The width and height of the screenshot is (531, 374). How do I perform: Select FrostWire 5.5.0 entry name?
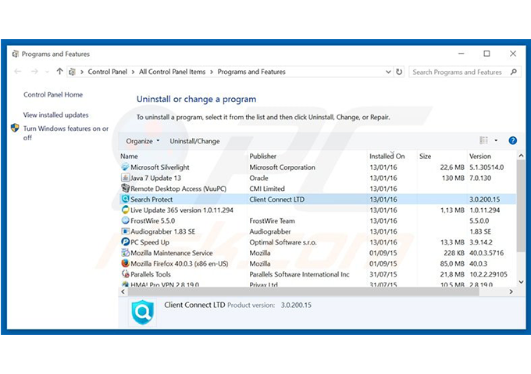tap(153, 221)
